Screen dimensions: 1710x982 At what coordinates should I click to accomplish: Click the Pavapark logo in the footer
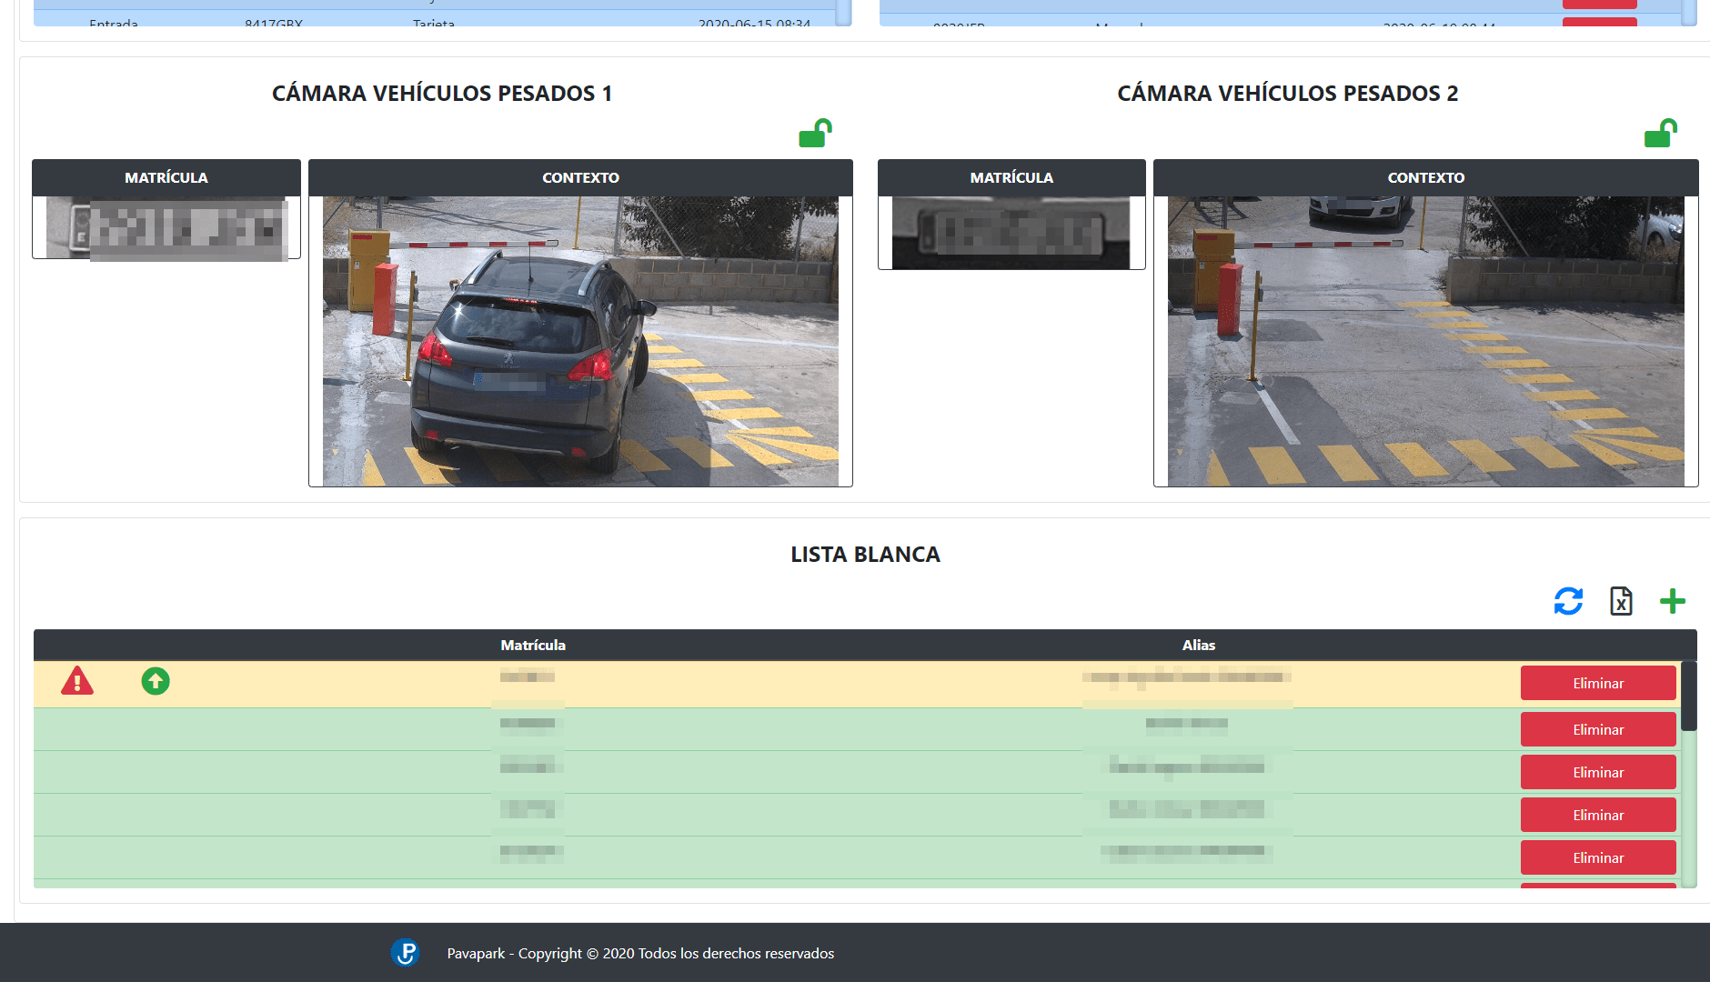pos(405,952)
